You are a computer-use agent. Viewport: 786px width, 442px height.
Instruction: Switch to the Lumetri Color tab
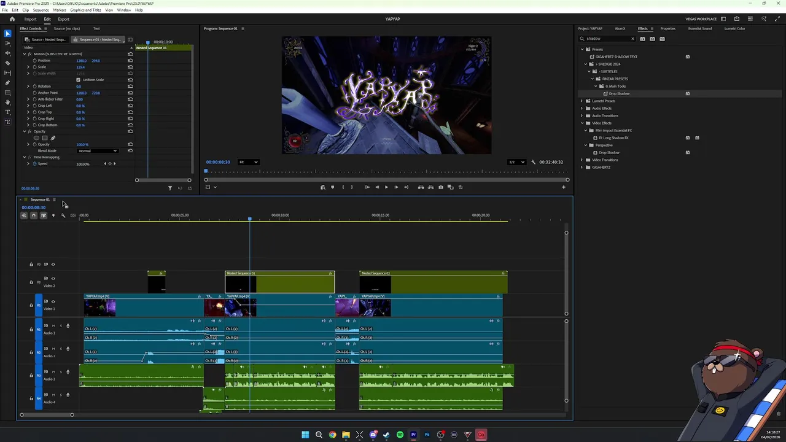tap(734, 29)
